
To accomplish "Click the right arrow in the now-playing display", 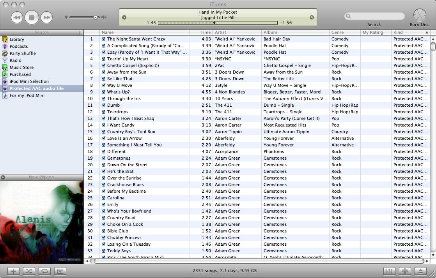I will 312,17.
